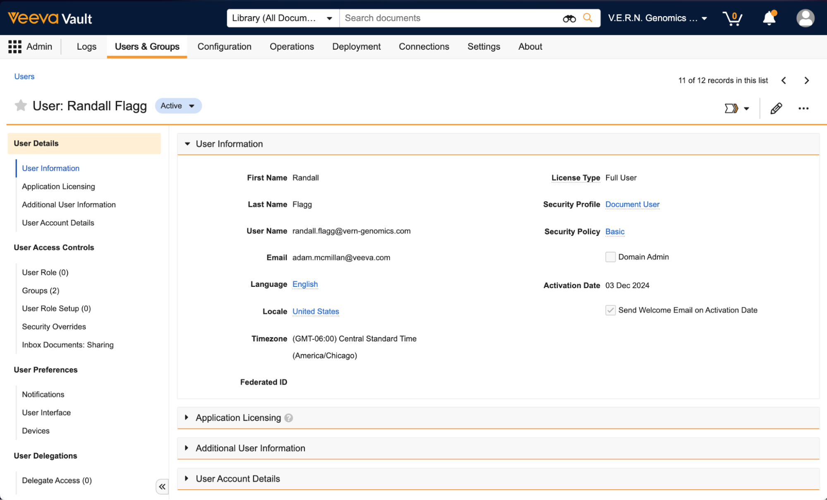Go to next record arrow
The height and width of the screenshot is (500, 827).
click(807, 80)
